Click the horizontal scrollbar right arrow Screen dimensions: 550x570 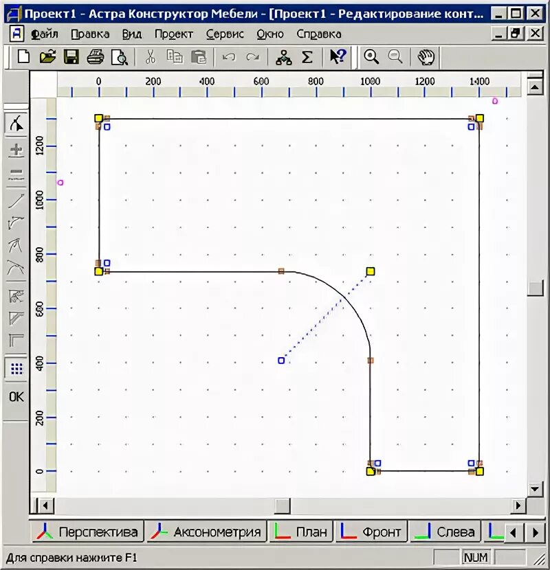point(518,505)
